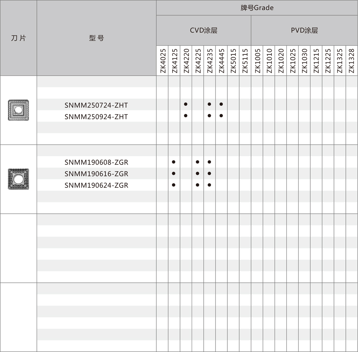Click the ZK4125 dot for SNMM190608-ZGR
This screenshot has width=358, height=352.
pyautogui.click(x=174, y=162)
